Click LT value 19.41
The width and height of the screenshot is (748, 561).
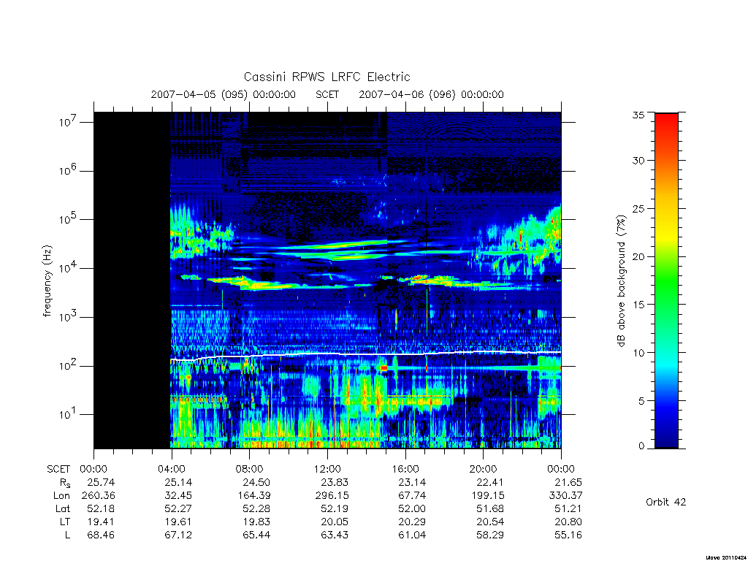101,522
